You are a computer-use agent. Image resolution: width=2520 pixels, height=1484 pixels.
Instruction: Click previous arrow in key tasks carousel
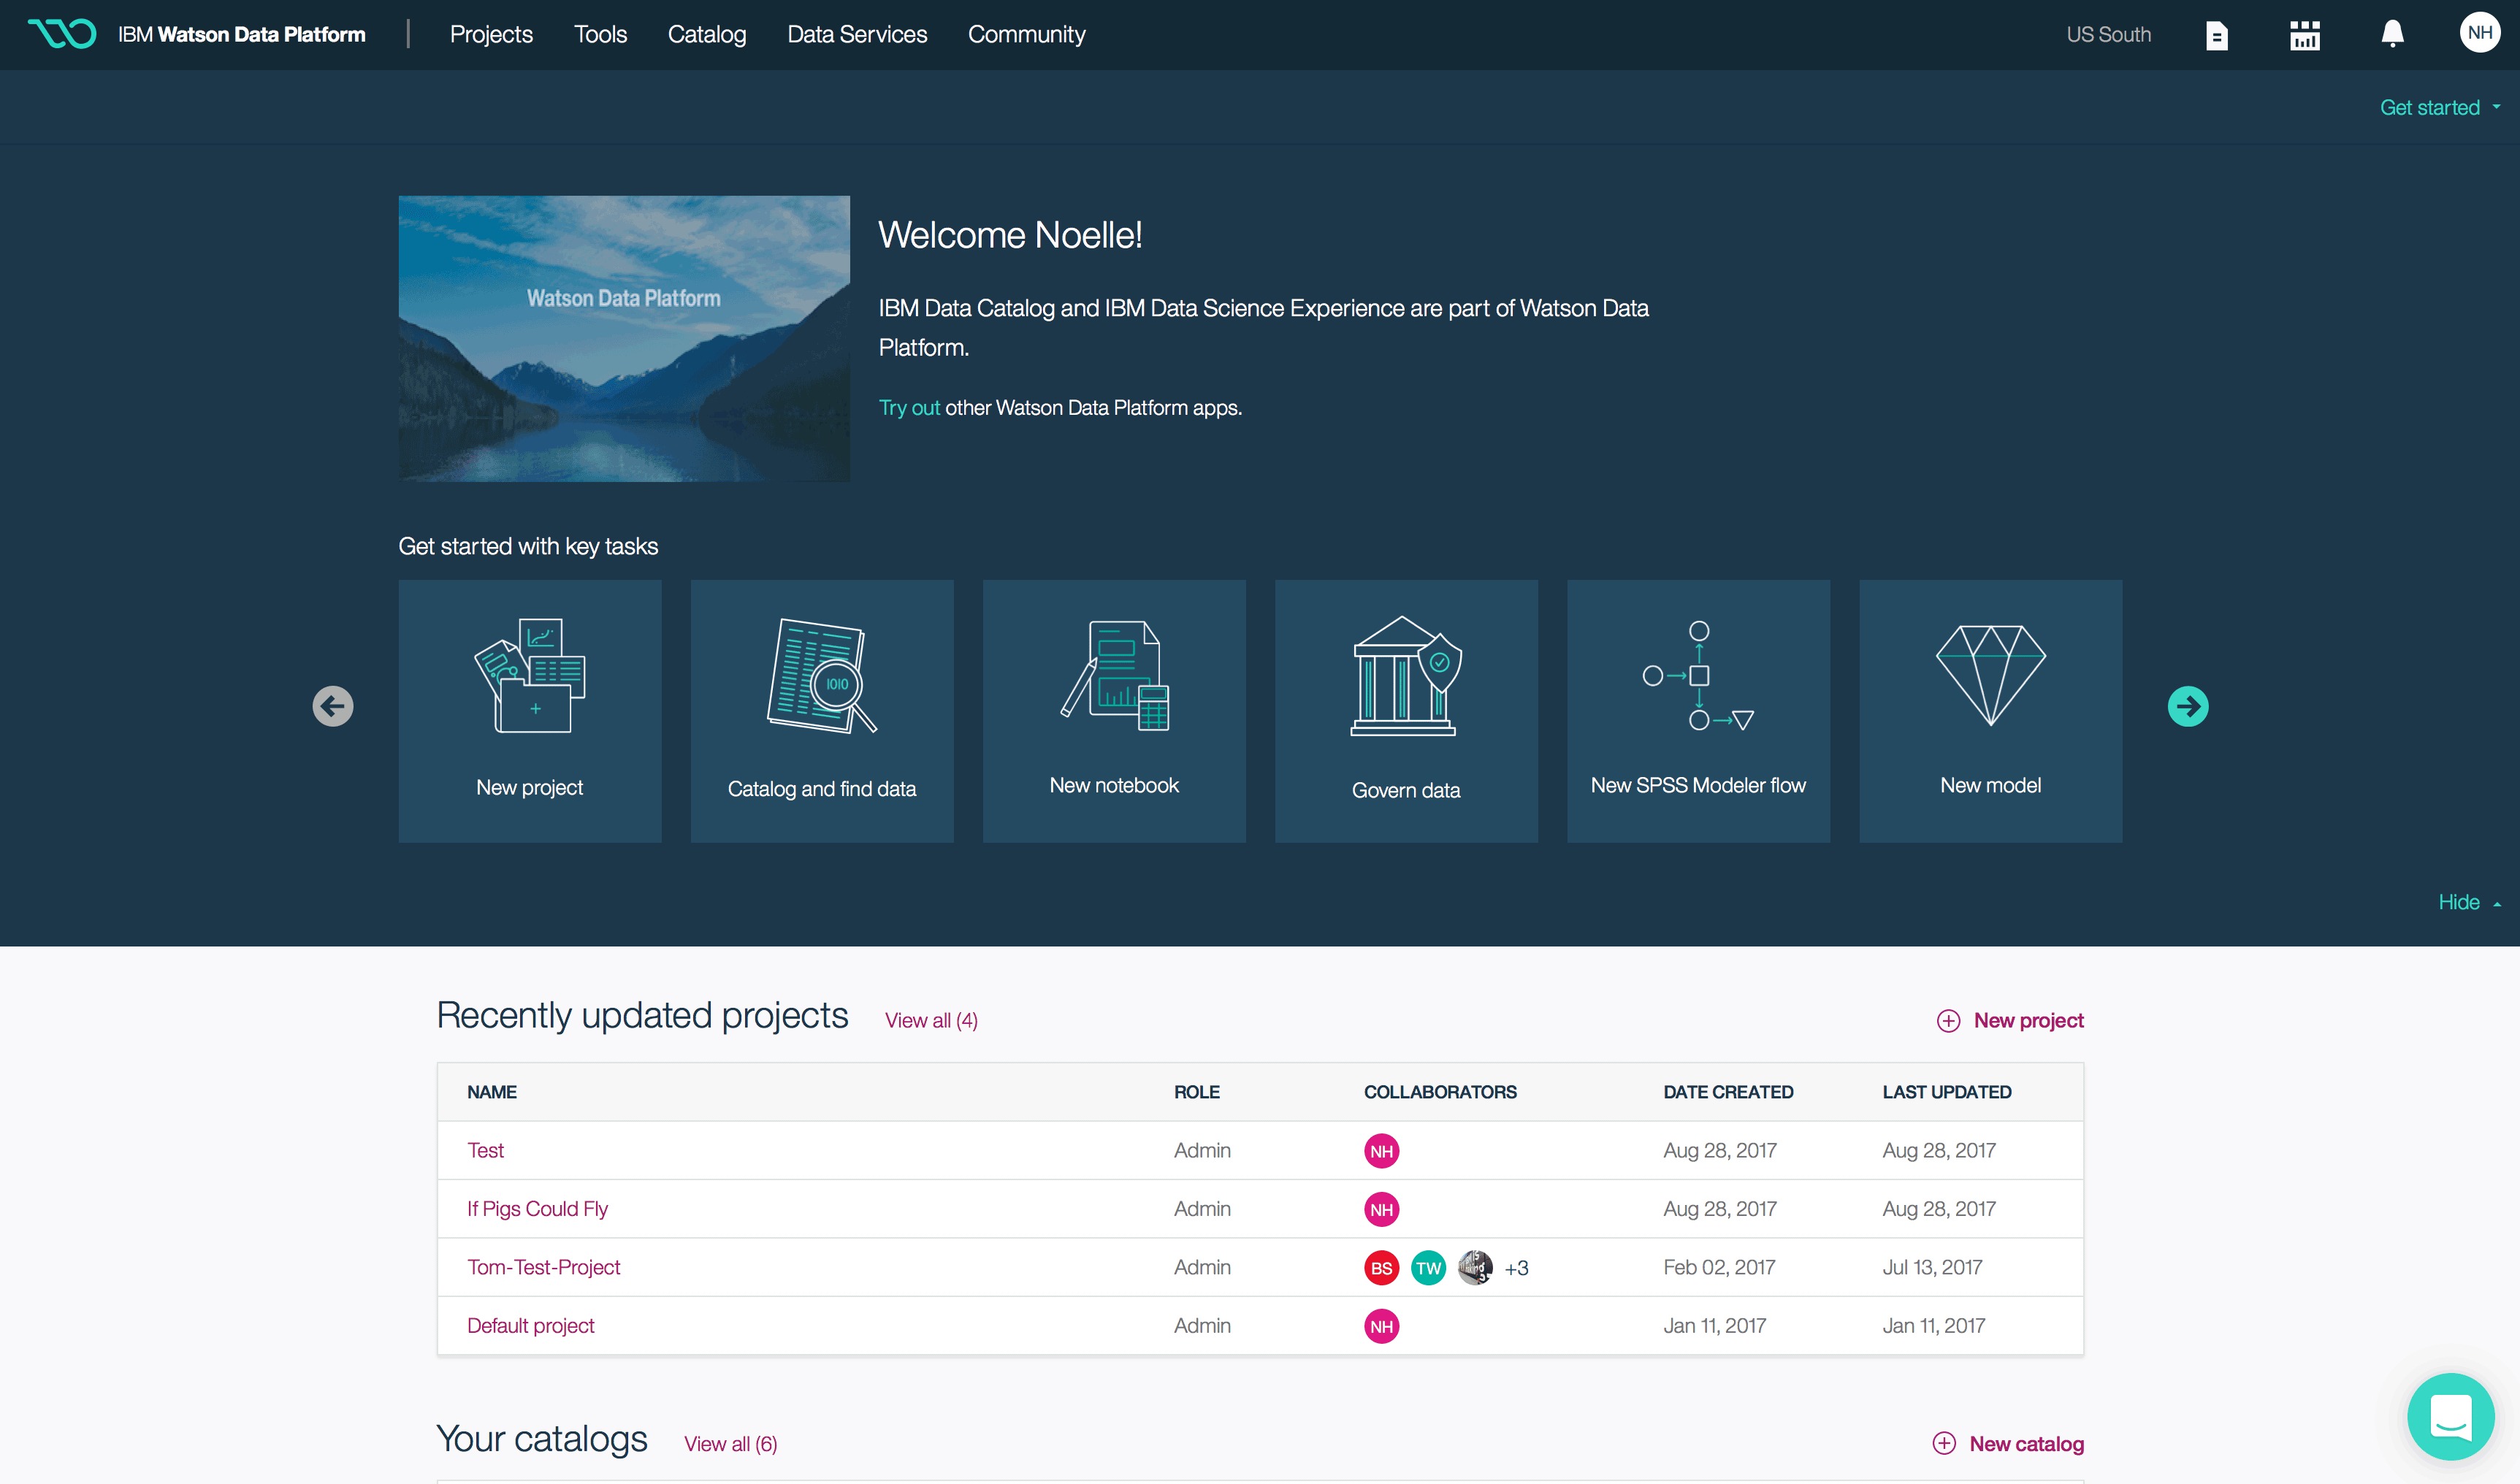pos(333,706)
